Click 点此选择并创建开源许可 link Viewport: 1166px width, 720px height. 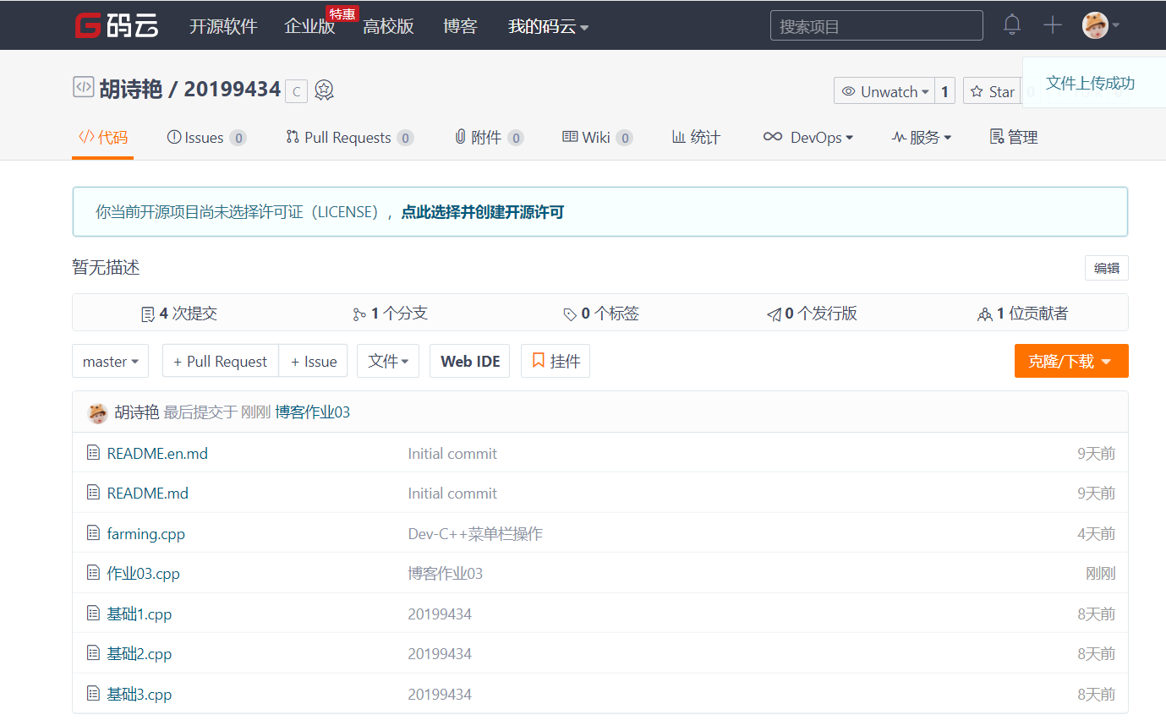482,212
